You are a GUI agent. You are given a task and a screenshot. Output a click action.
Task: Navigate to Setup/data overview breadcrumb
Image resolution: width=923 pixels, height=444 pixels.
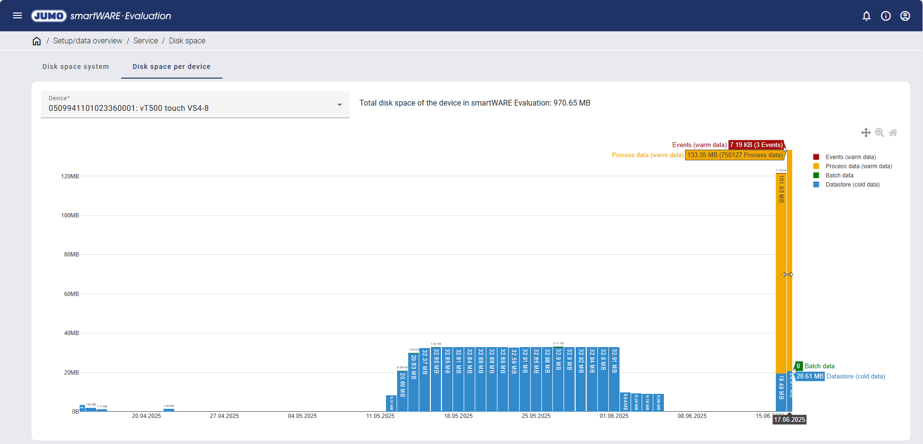click(88, 41)
